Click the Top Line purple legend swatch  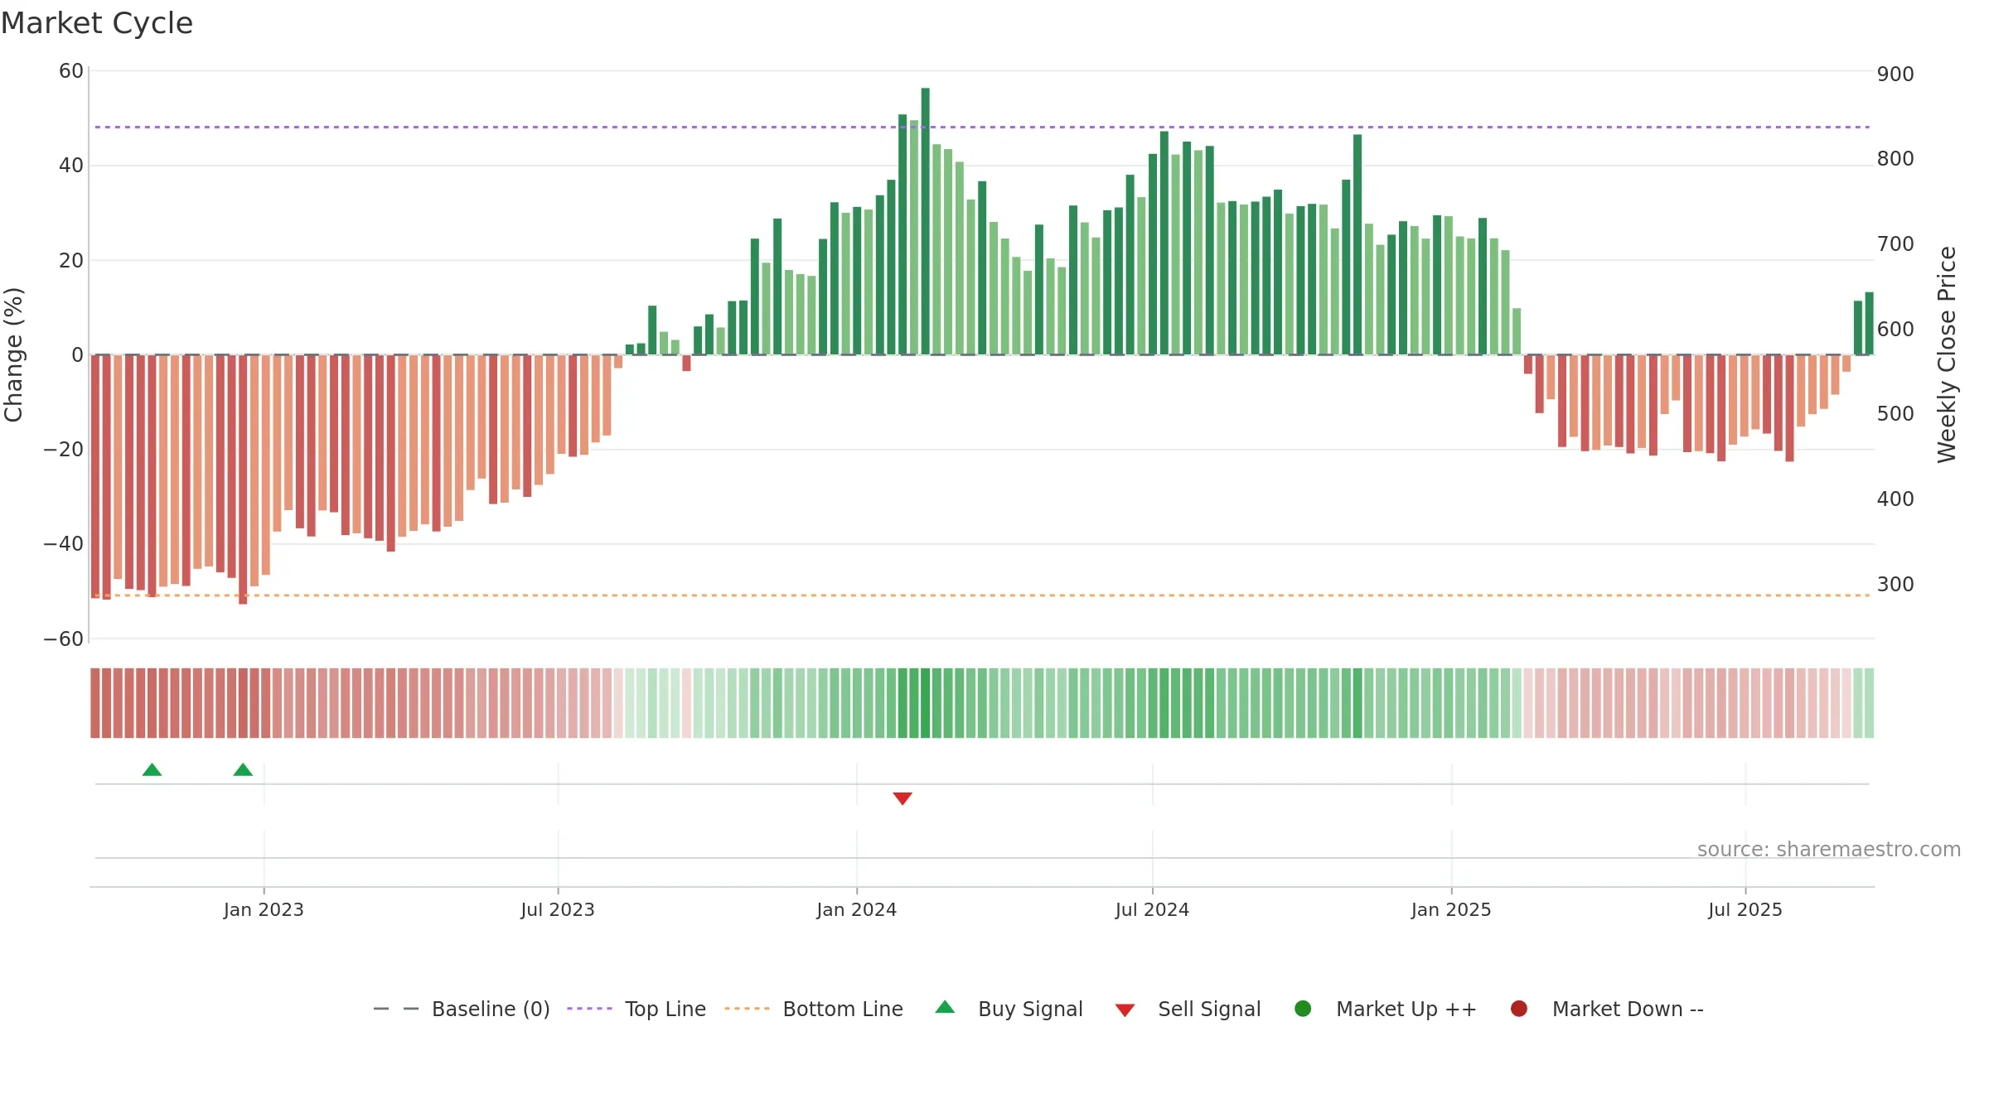click(589, 1009)
